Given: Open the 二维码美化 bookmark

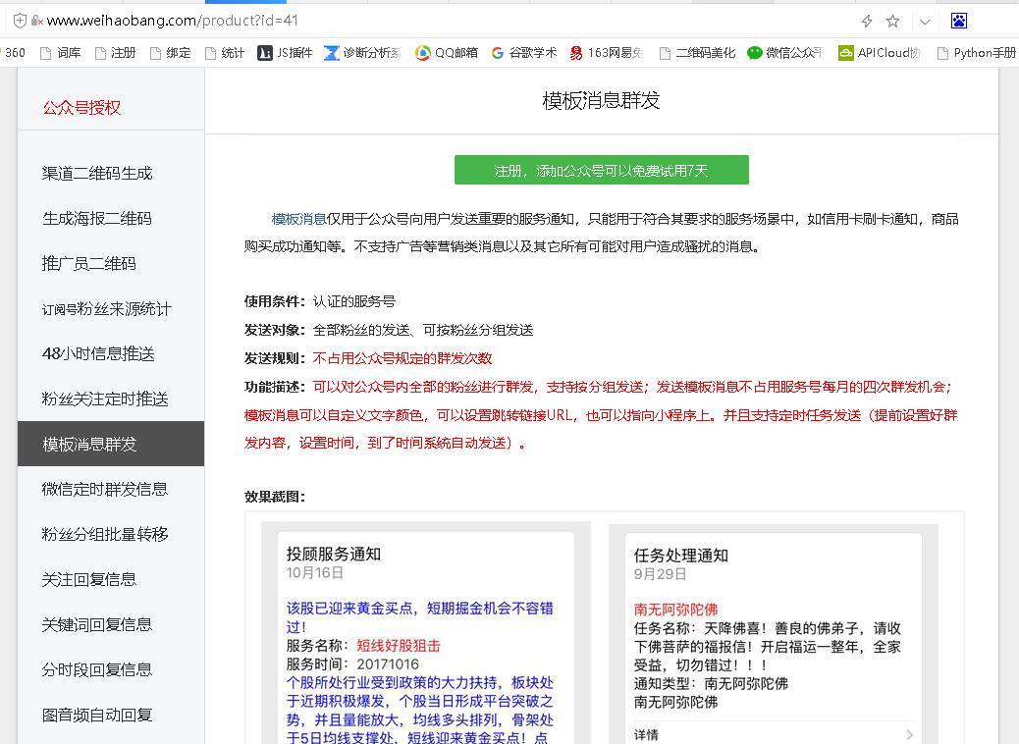Looking at the screenshot, I should [x=697, y=53].
